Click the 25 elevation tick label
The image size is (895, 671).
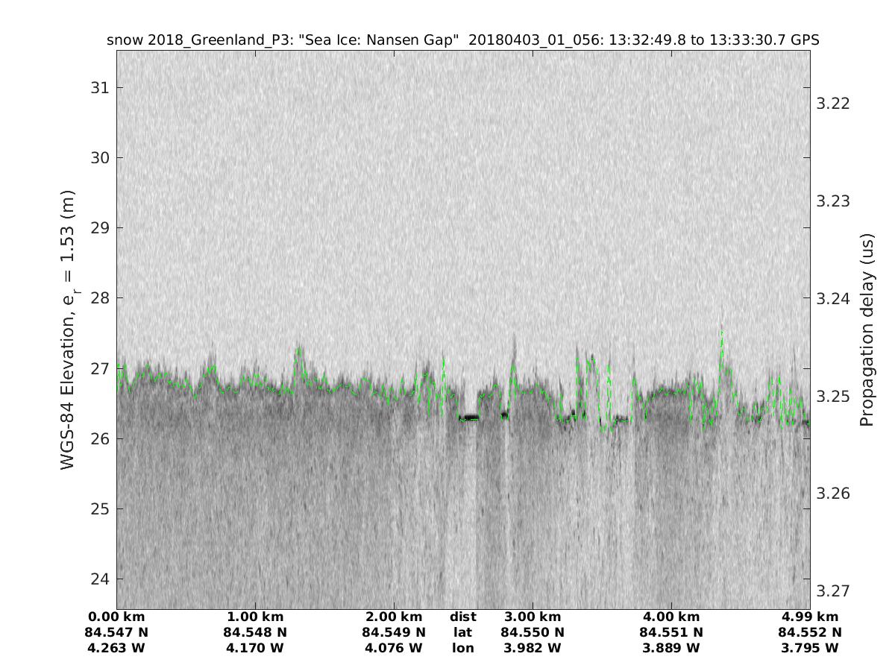point(98,509)
